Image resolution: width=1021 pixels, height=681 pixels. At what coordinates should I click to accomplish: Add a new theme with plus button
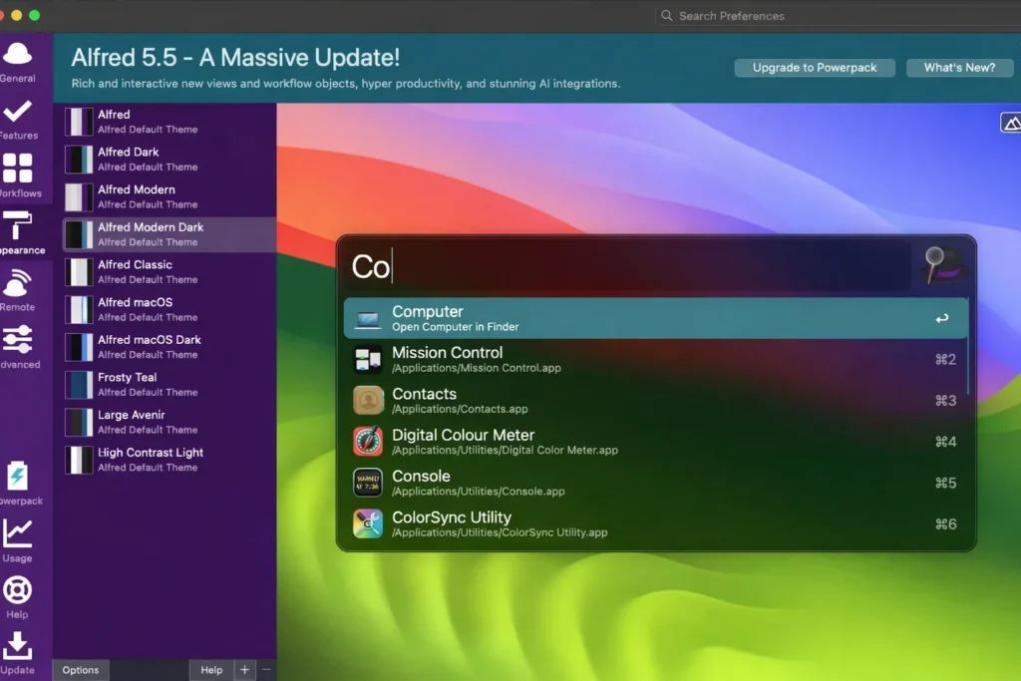pyautogui.click(x=244, y=670)
